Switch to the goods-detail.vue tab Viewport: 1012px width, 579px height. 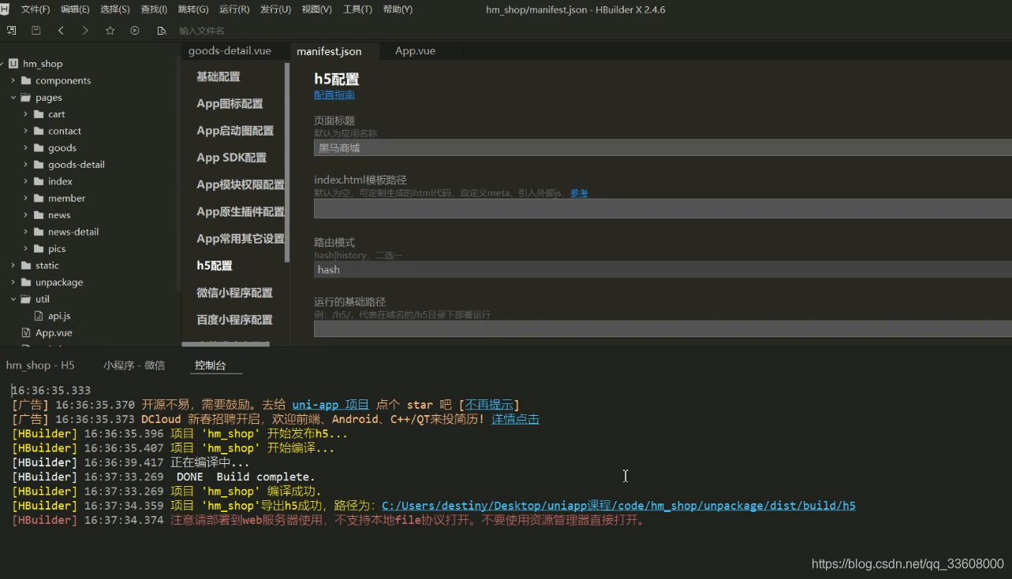tap(230, 50)
